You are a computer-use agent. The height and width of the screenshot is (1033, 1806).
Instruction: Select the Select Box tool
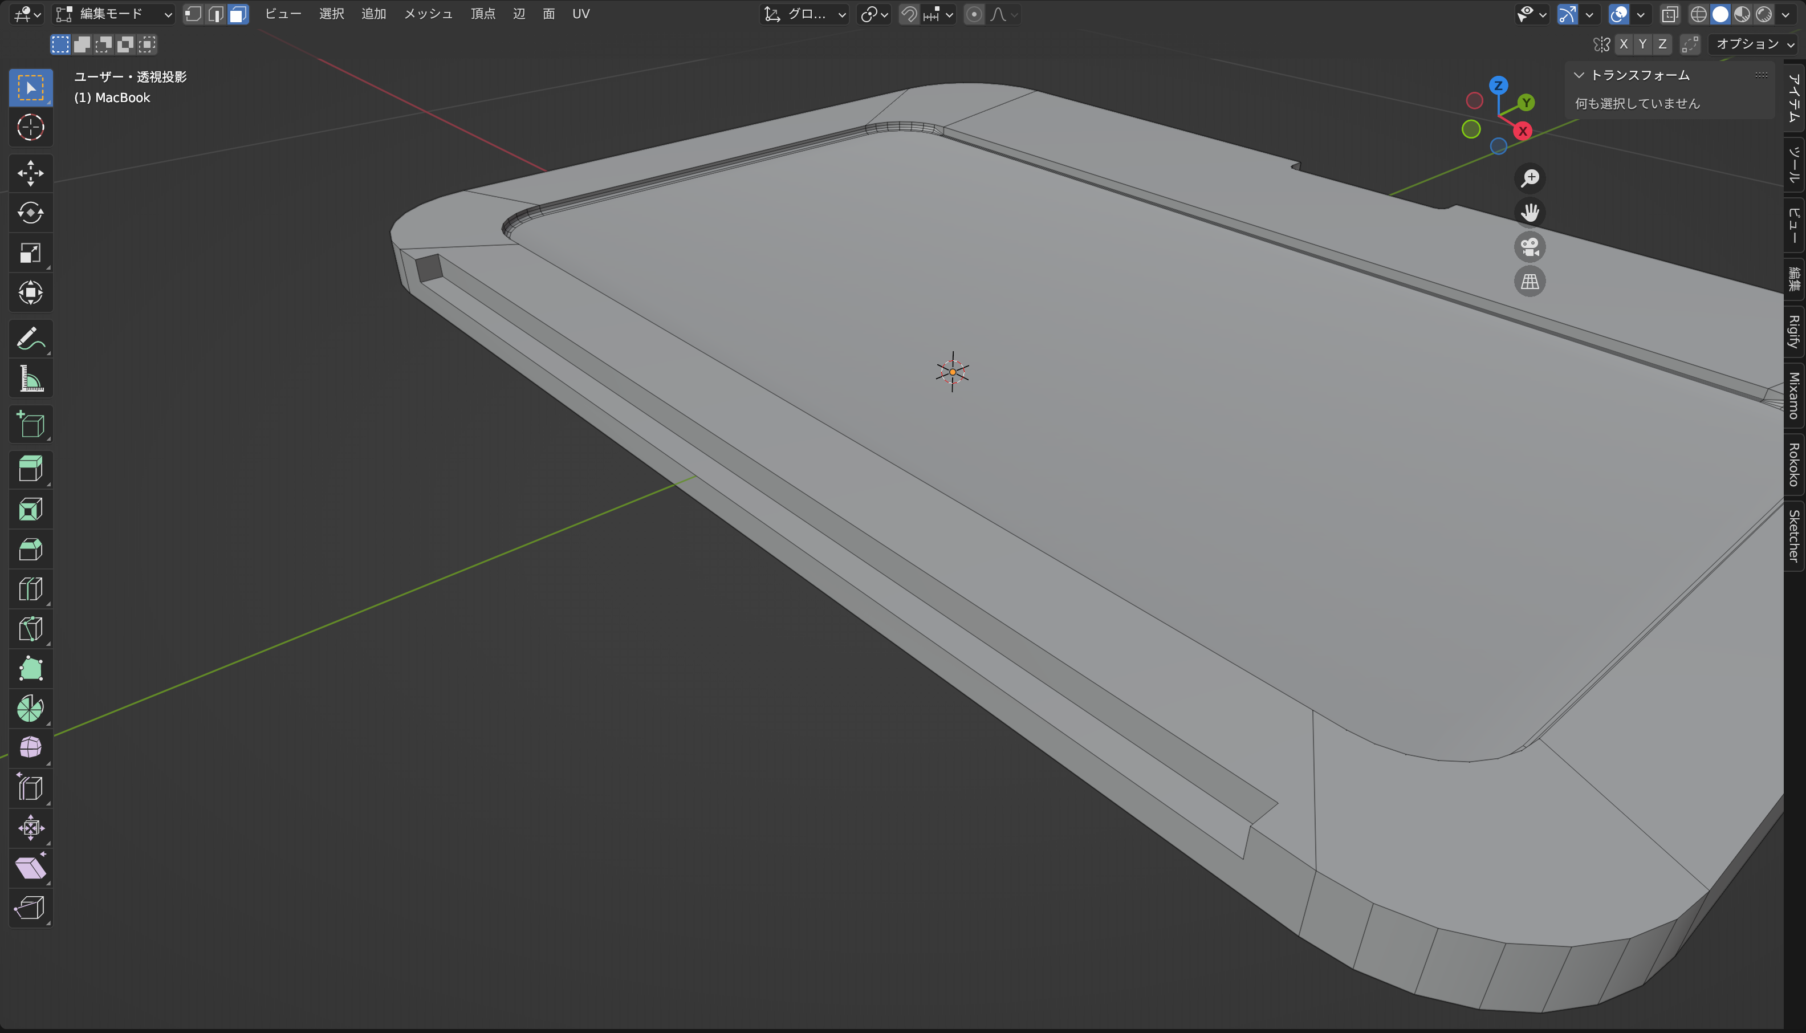(31, 88)
